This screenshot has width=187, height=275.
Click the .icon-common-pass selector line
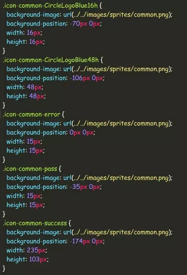click(32, 169)
